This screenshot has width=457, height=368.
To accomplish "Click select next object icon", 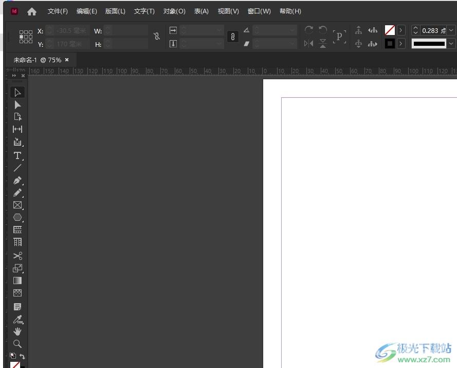I will pyautogui.click(x=373, y=44).
